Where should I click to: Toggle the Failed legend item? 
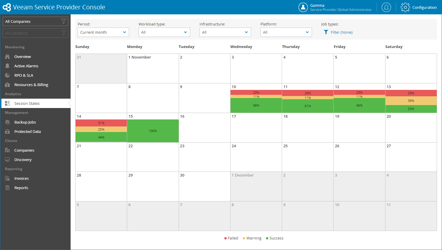231,238
